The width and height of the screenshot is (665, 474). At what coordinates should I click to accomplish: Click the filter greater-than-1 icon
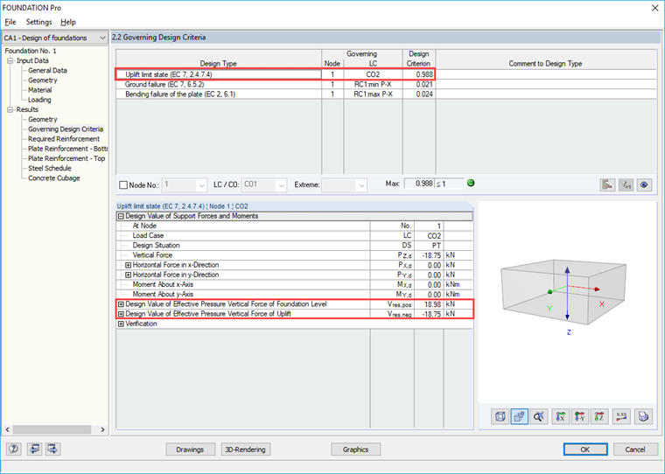[626, 185]
